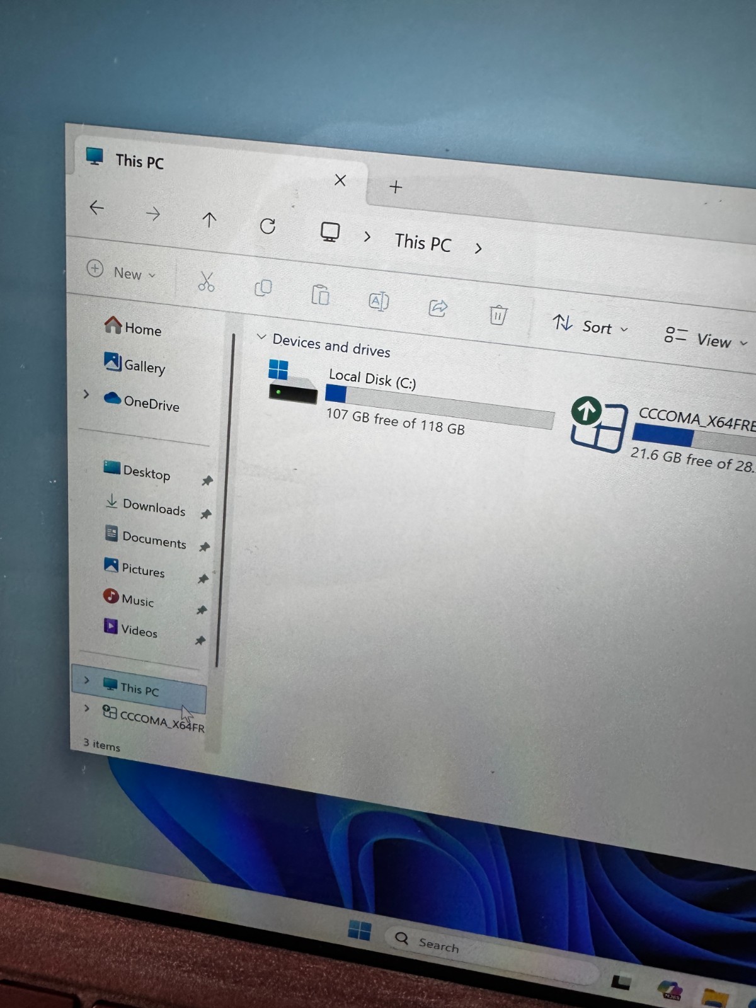The image size is (756, 1008).
Task: Refresh the This PC view
Action: click(268, 226)
